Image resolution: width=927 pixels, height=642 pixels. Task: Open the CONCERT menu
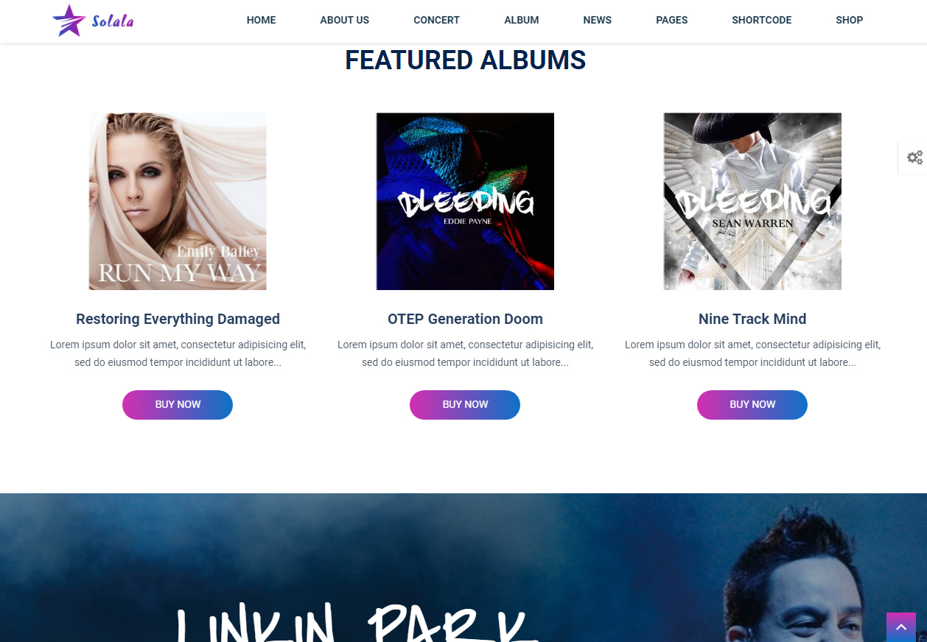[436, 21]
